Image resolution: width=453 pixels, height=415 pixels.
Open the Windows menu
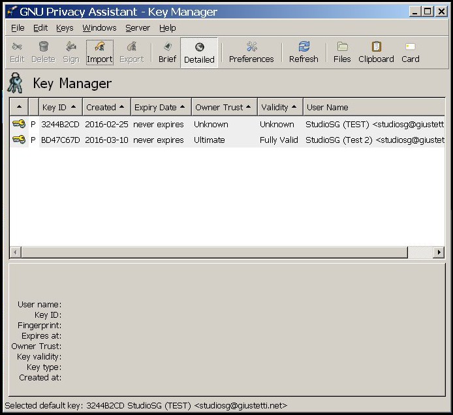point(99,28)
